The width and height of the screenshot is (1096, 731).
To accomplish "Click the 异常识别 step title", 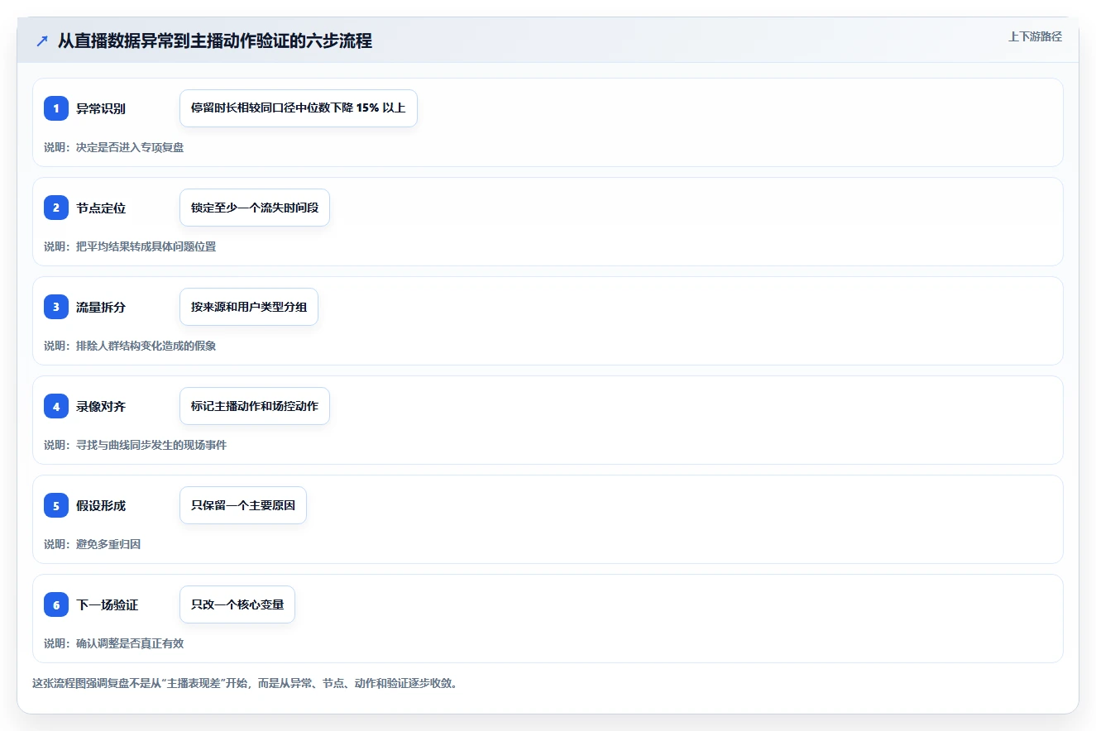I will coord(101,108).
